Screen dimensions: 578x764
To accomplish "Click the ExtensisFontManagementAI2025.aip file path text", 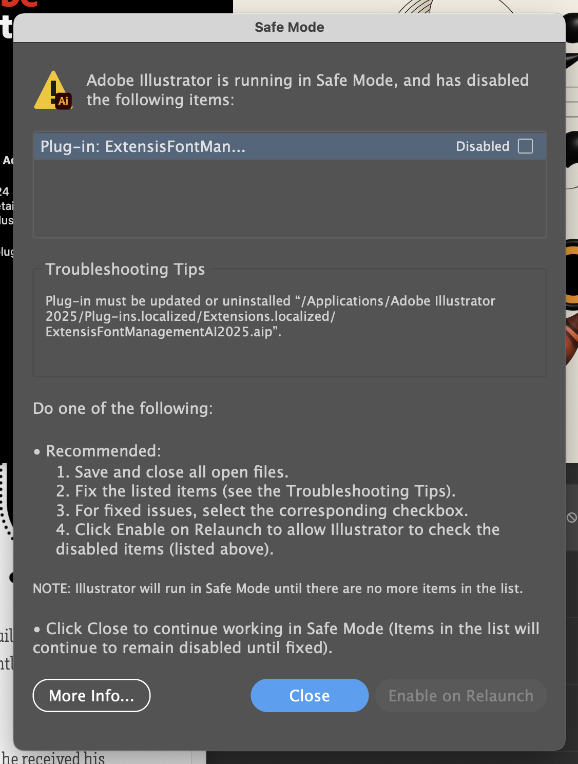I will point(163,333).
